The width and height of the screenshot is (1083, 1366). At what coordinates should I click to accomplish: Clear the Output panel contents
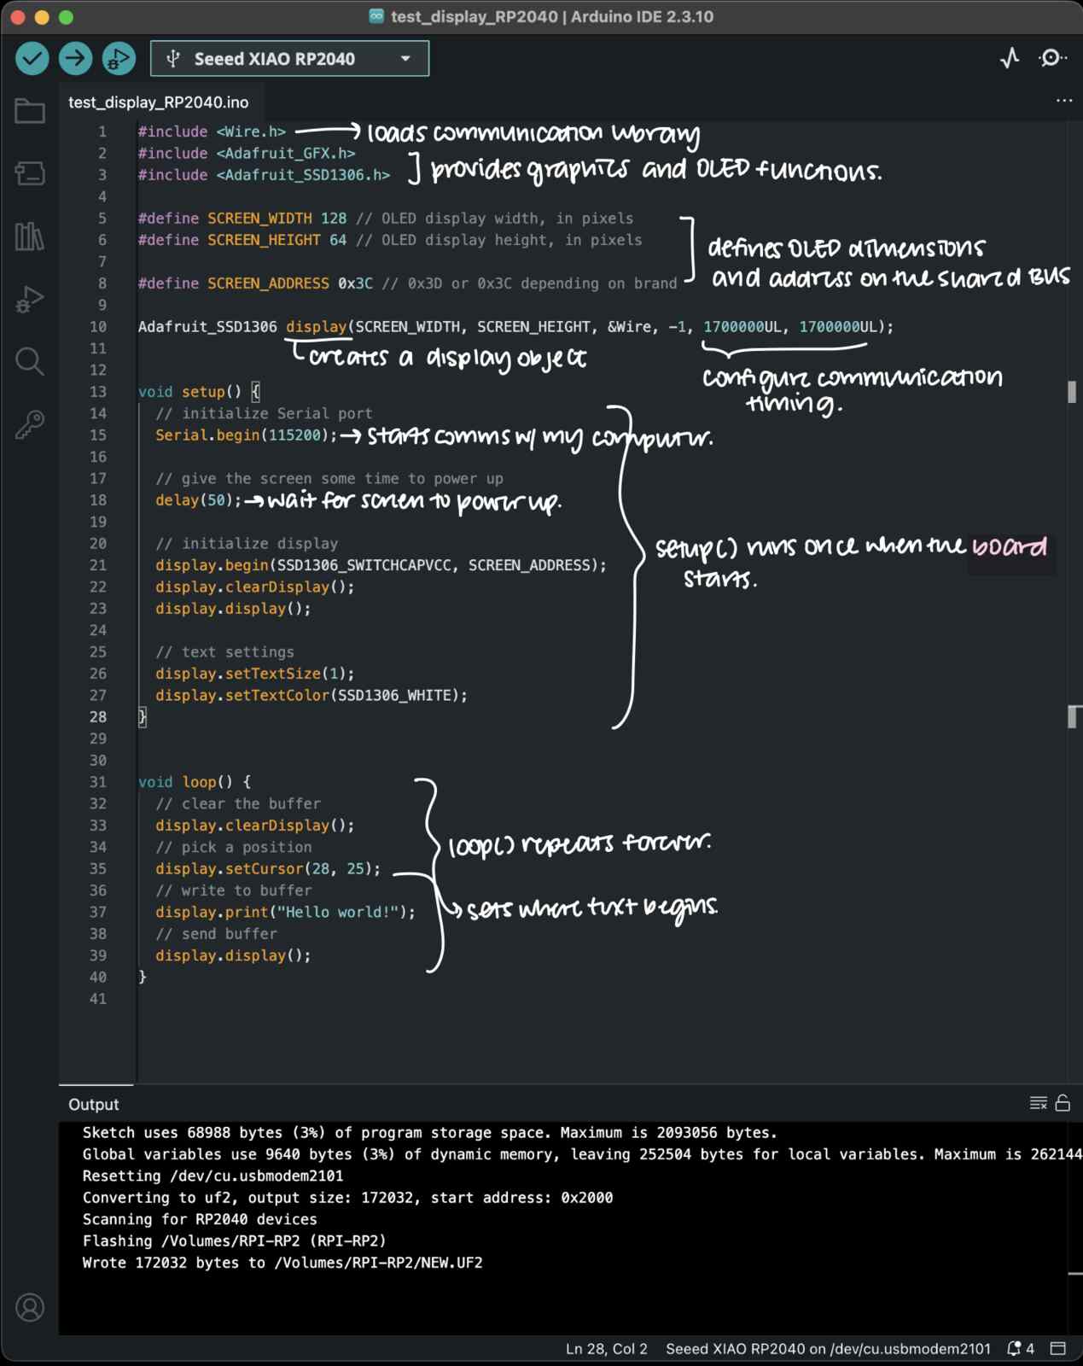click(1038, 1103)
